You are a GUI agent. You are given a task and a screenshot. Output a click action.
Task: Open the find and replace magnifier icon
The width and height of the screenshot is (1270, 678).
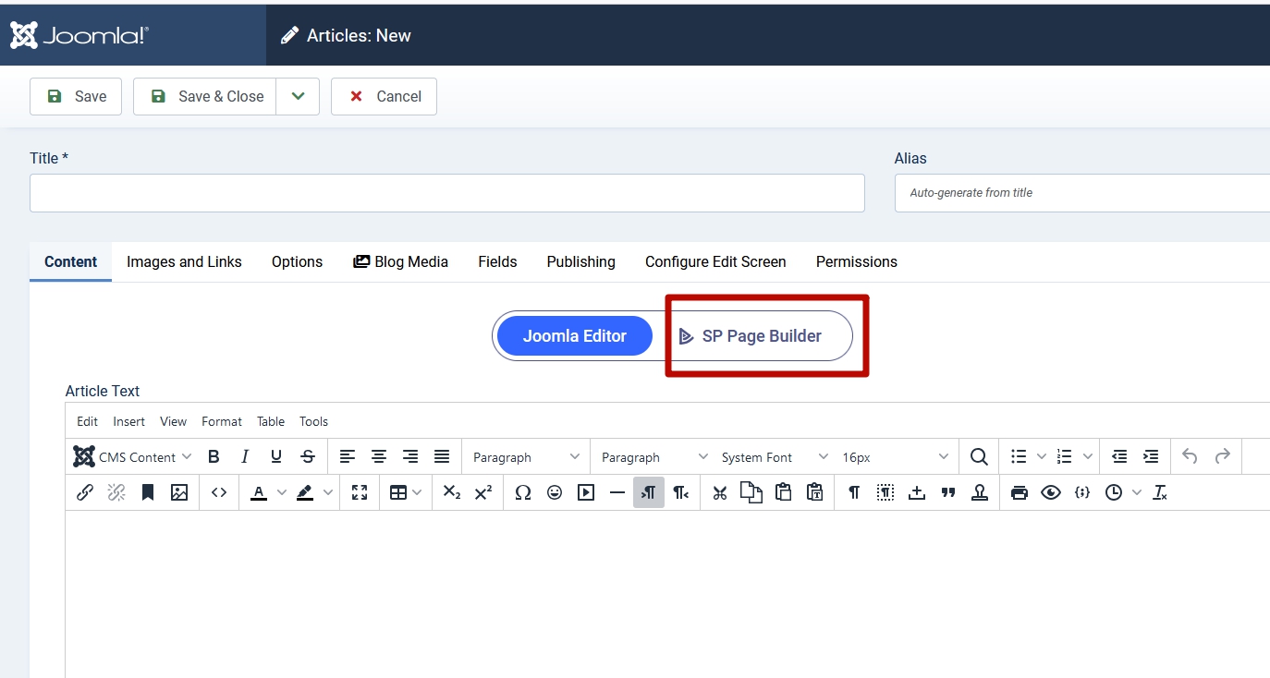click(979, 456)
